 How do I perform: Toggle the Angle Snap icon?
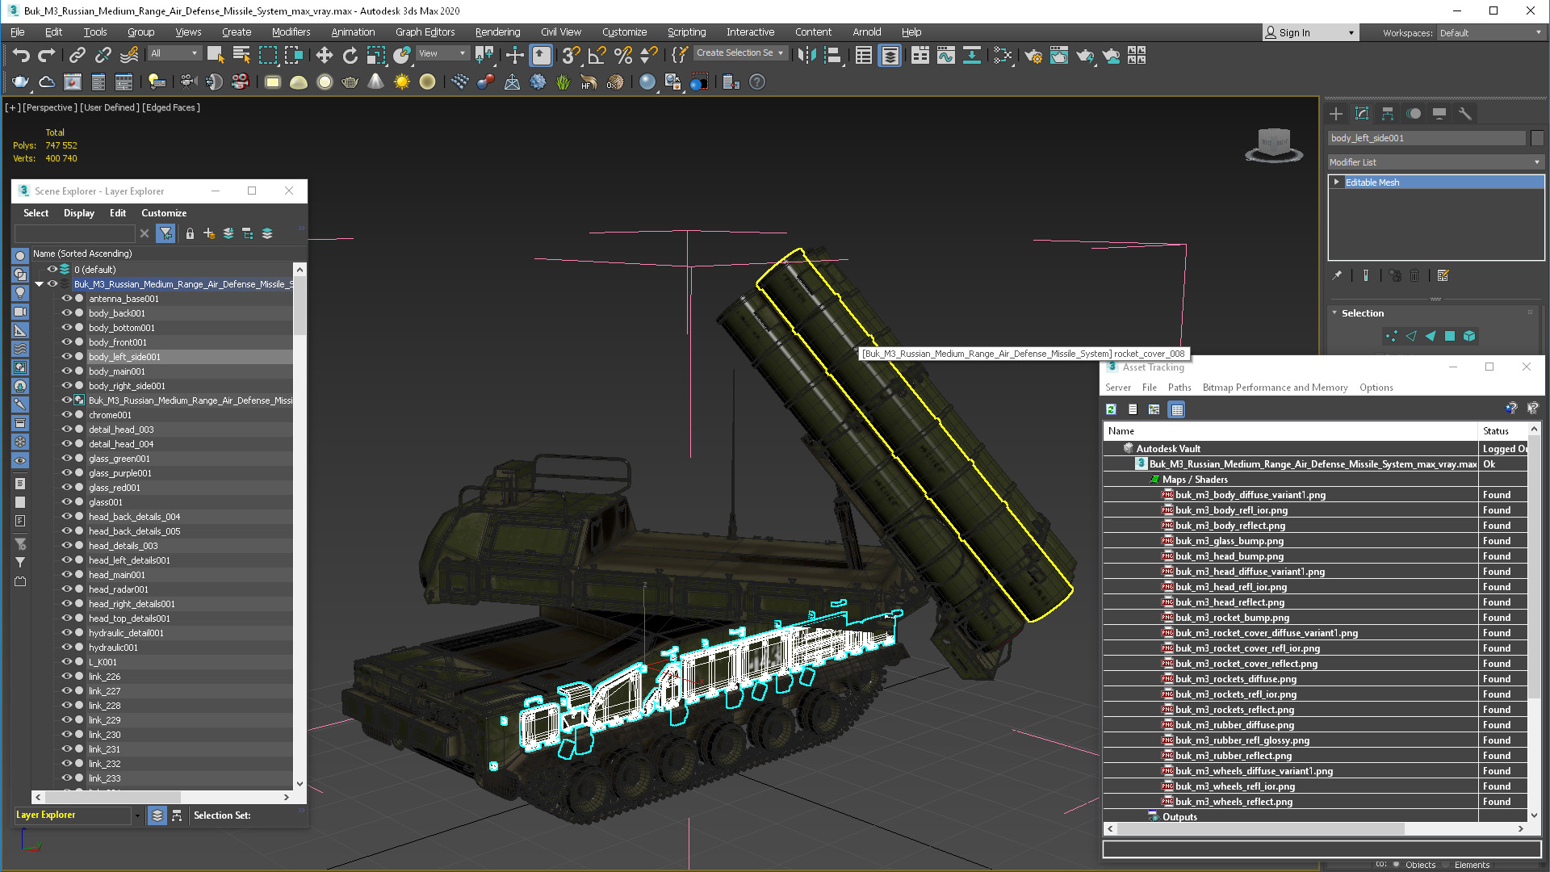click(597, 55)
